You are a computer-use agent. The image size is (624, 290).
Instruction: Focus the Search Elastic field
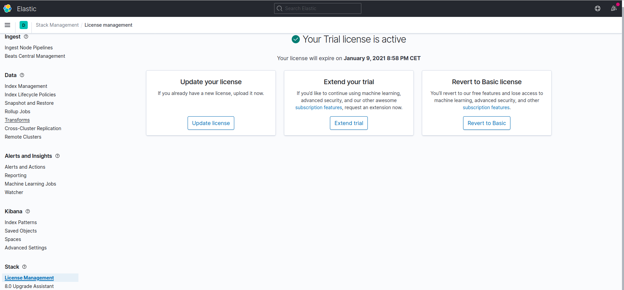[318, 8]
